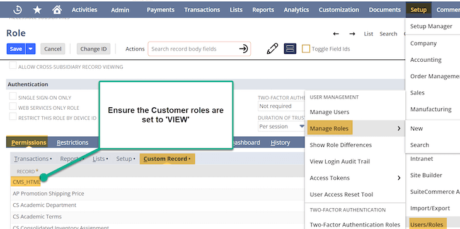Screen dimensions: 460x229
Task: Click the List link
Action: tap(369, 34)
